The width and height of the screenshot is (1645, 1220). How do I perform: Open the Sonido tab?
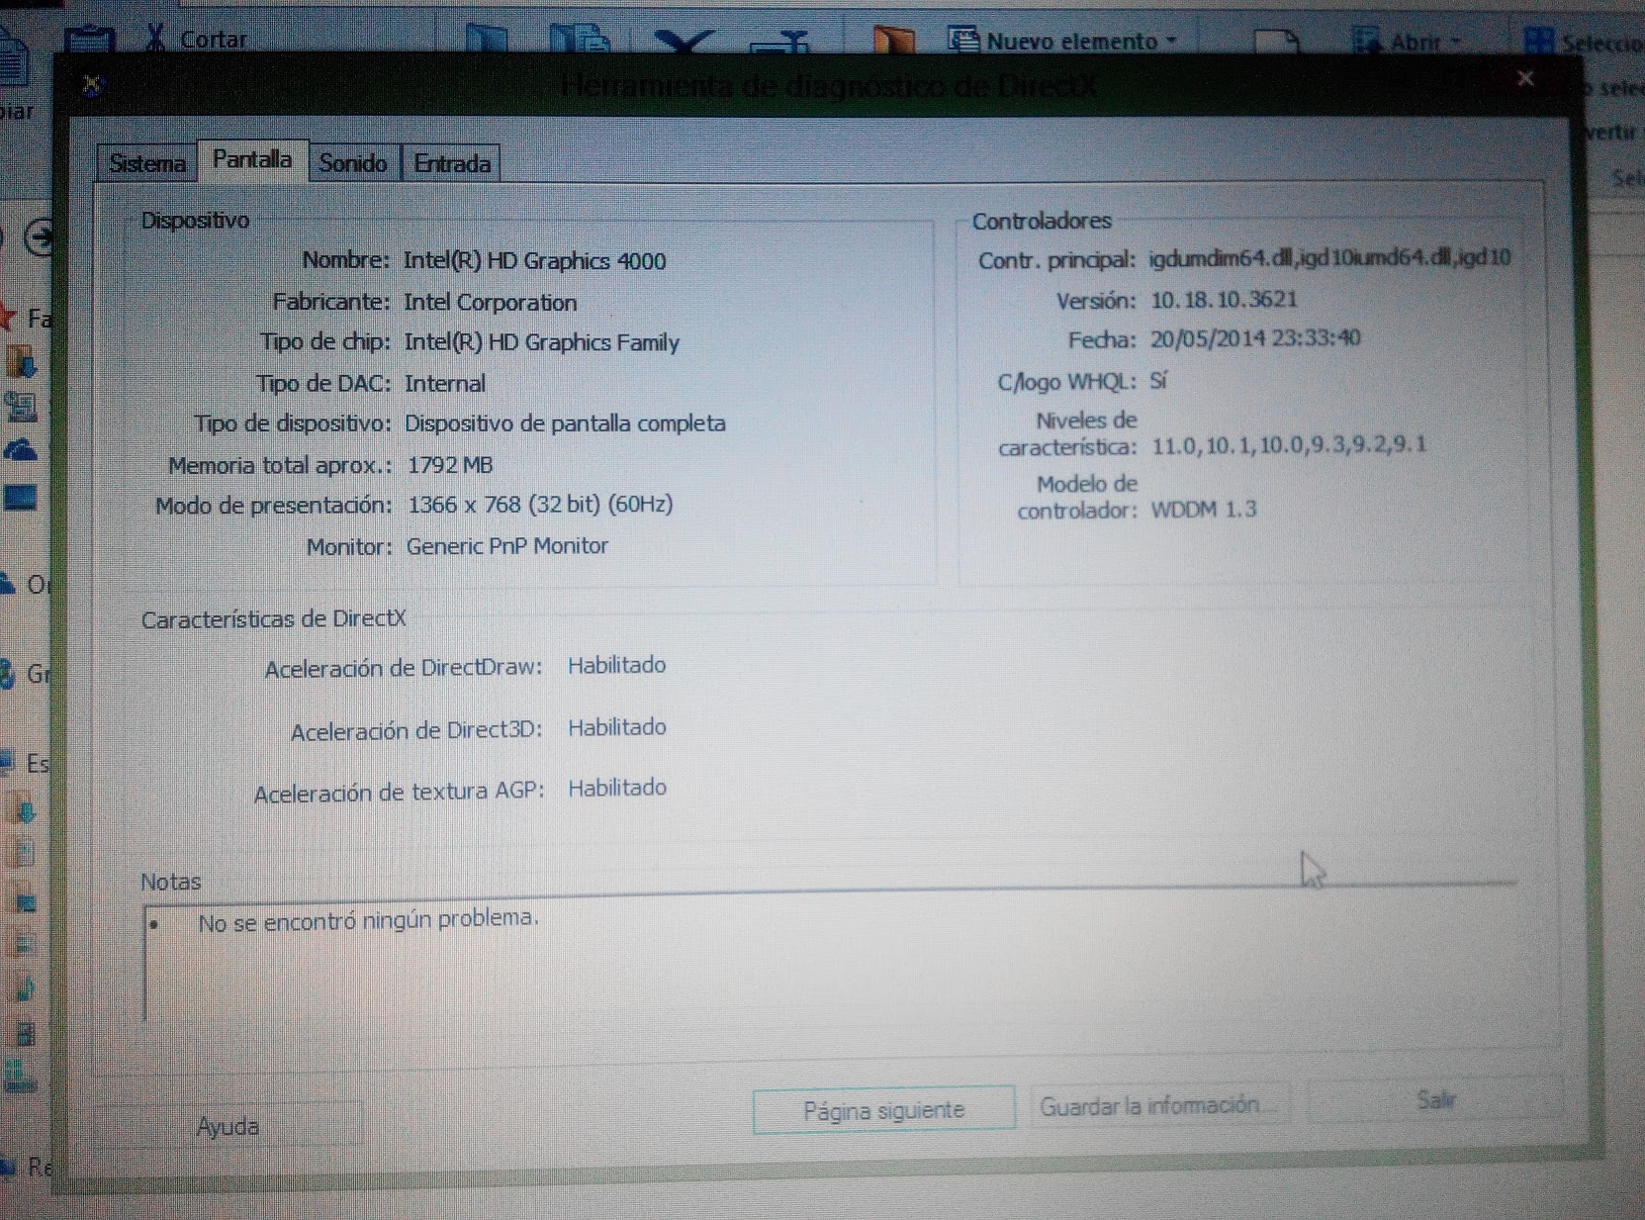pos(353,163)
